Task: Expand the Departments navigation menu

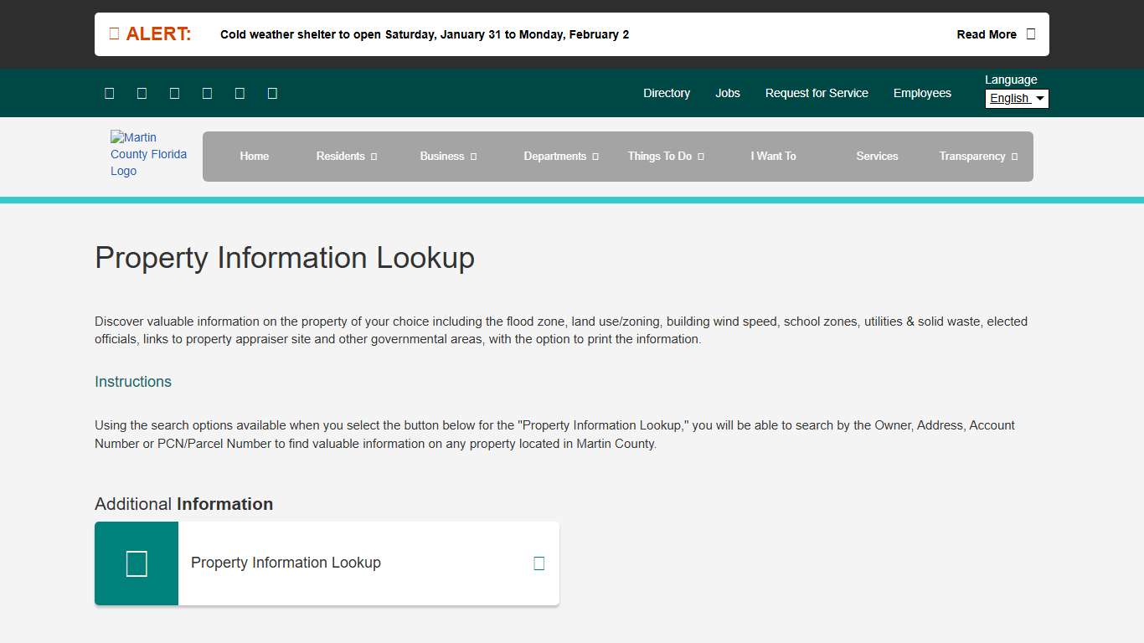Action: [x=560, y=157]
